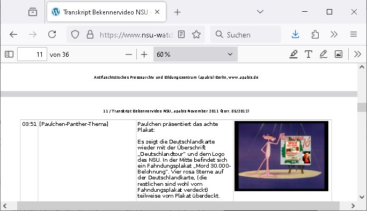367x211 pixels.
Task: Zoom out the PDF with minus button
Action: [129, 55]
